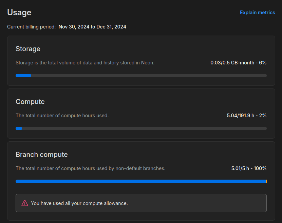The image size is (282, 223).
Task: Click the Compute section heading
Action: pyautogui.click(x=30, y=102)
